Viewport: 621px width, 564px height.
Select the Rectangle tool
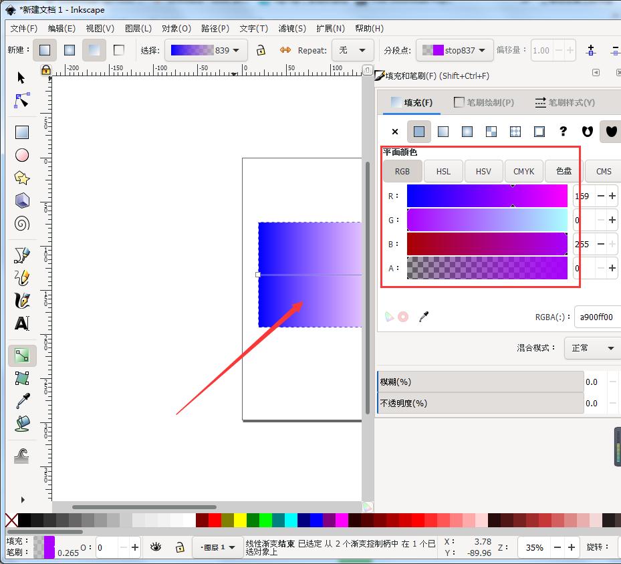(21, 132)
